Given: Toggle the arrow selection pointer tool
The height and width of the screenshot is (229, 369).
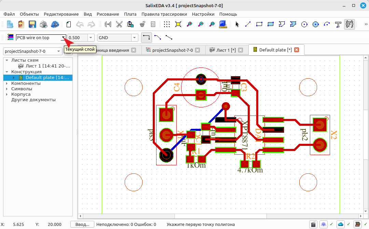Looking at the screenshot, I should pyautogui.click(x=237, y=24).
